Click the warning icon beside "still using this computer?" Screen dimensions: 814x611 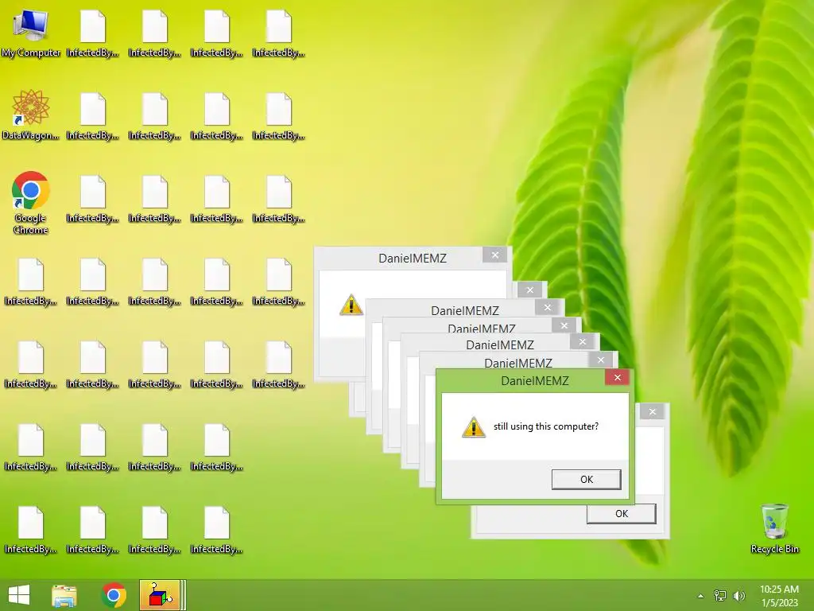coord(474,427)
